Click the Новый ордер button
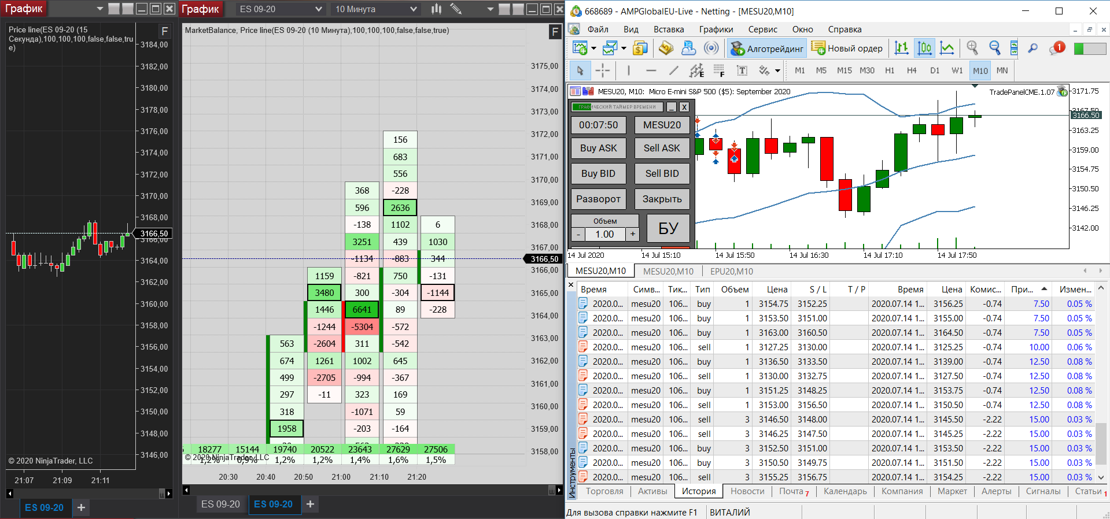 click(x=847, y=49)
